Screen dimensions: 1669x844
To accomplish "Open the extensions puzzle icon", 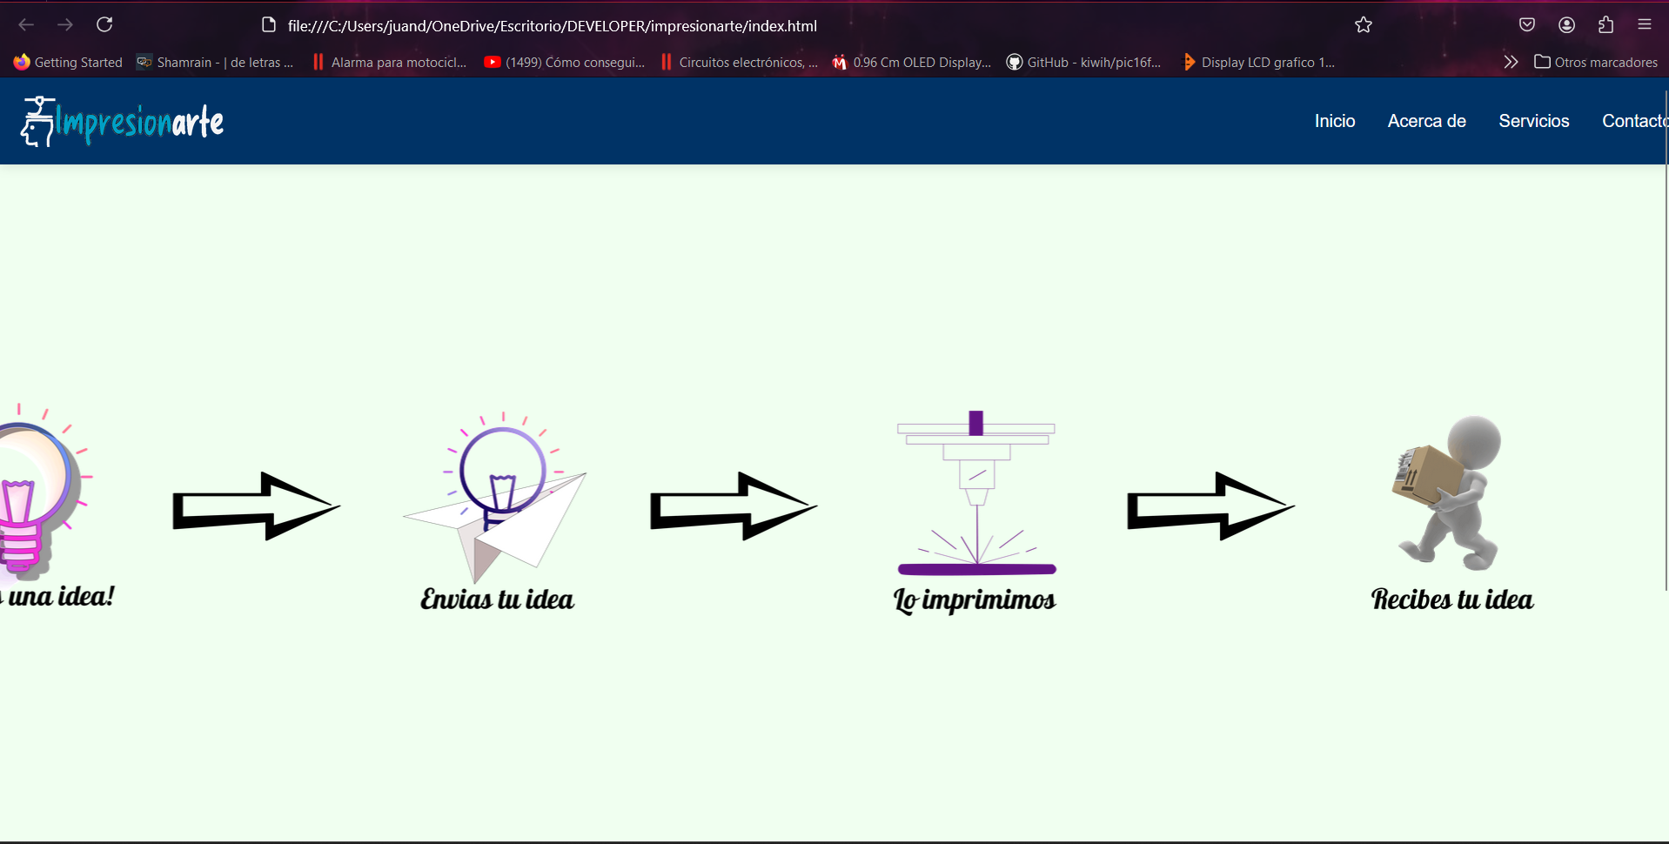I will pyautogui.click(x=1605, y=25).
